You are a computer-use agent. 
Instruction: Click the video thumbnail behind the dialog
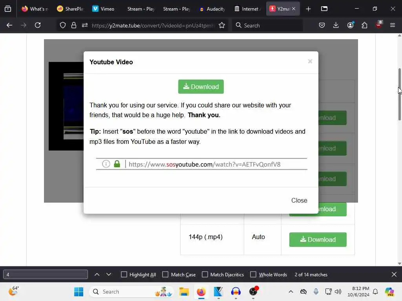tap(66, 106)
